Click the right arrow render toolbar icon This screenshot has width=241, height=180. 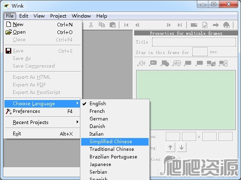(x=216, y=25)
